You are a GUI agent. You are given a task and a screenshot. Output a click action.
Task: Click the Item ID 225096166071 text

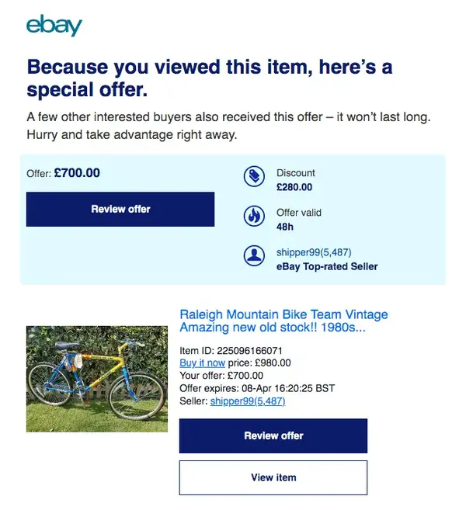(x=231, y=351)
